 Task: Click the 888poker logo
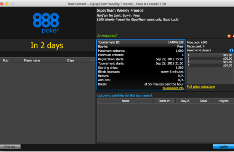[46, 23]
